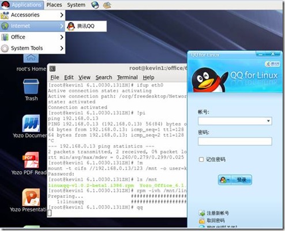
Task: Launch 腾讯QQ from the Internet submenu
Action: (86, 26)
